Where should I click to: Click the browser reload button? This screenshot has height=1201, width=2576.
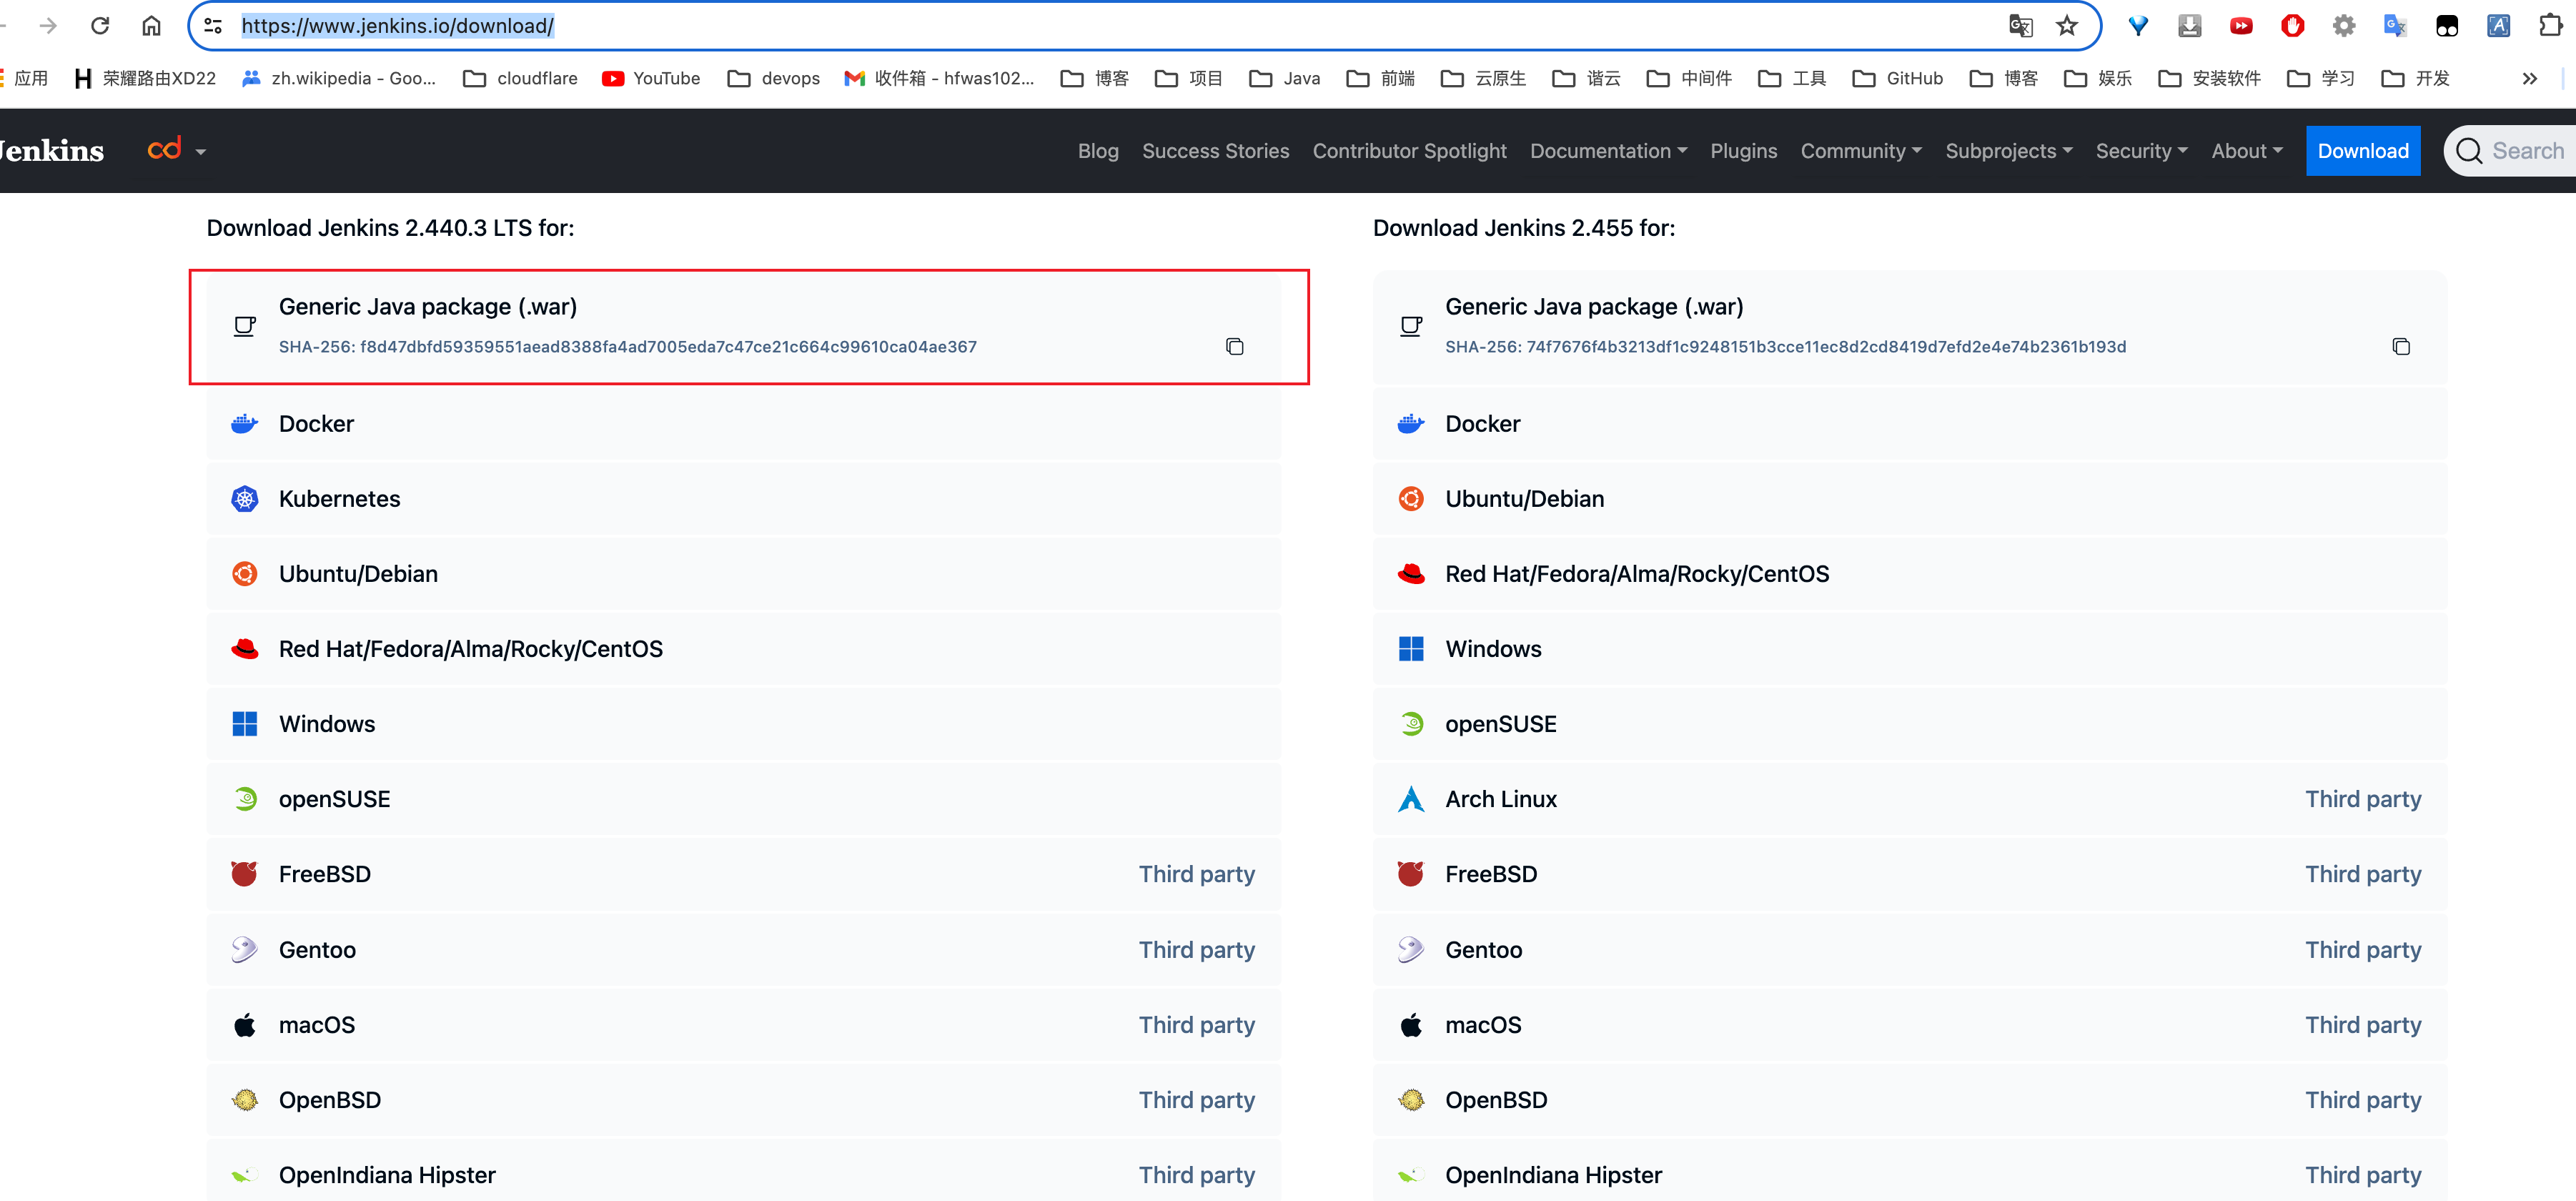[100, 26]
